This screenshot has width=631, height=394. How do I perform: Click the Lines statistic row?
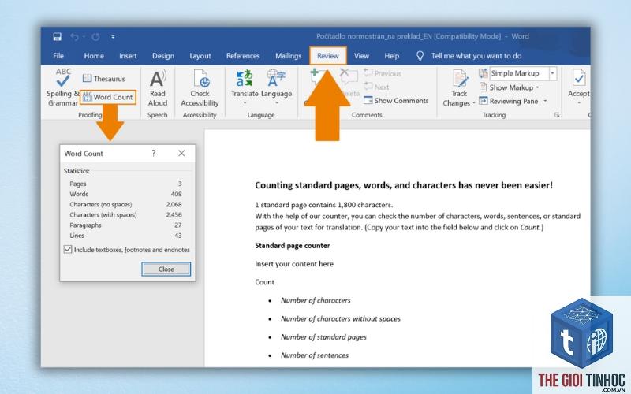125,236
